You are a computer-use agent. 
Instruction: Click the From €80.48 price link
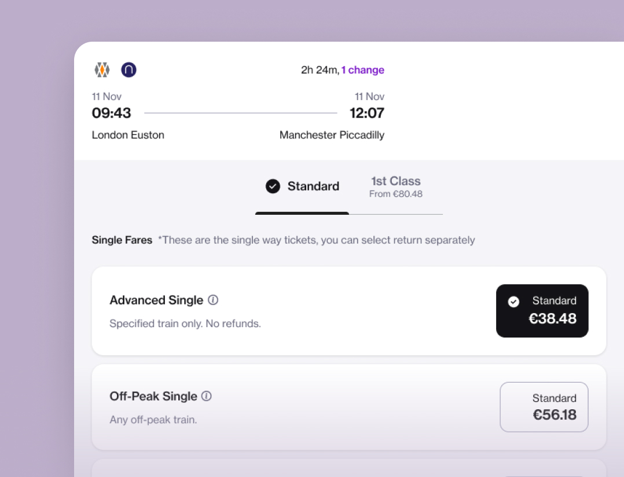coord(395,195)
